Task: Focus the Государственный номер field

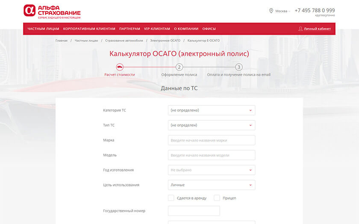Action: pyautogui.click(x=194, y=211)
